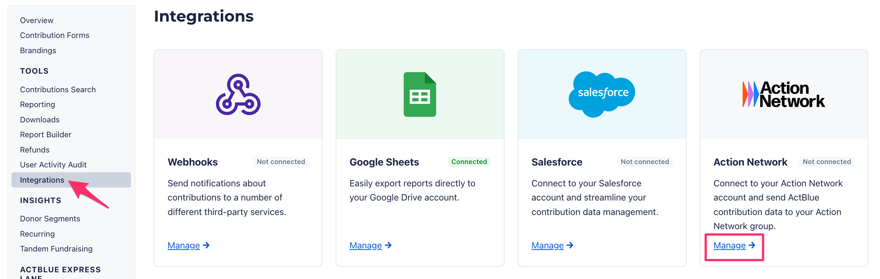
Task: Open Contributions Search page
Action: click(x=58, y=90)
